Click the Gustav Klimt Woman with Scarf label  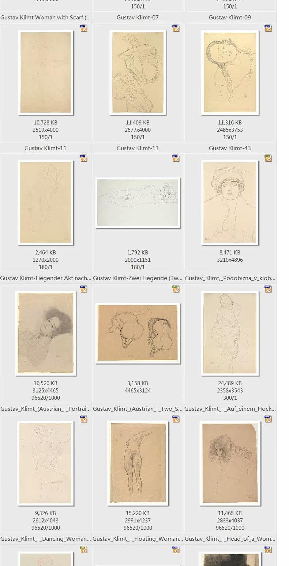pos(46,17)
